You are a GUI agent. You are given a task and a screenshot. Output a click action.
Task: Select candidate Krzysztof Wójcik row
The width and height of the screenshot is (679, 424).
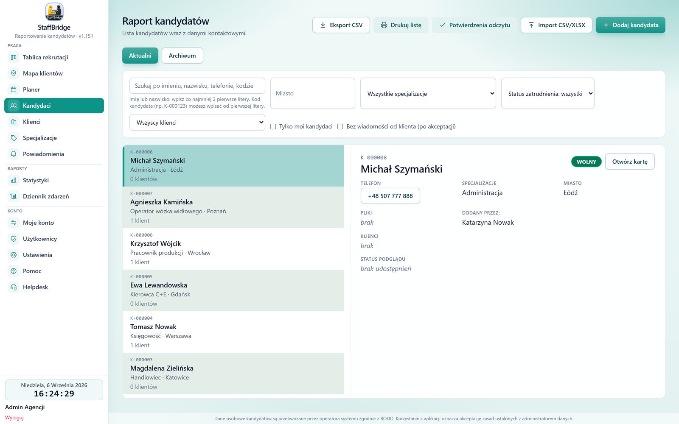233,249
